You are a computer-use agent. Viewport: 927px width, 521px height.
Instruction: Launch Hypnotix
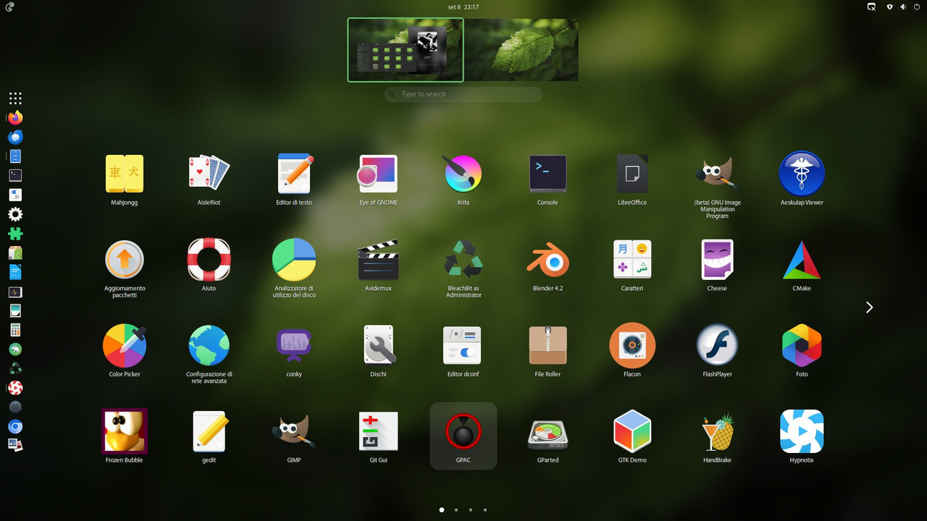pos(802,431)
